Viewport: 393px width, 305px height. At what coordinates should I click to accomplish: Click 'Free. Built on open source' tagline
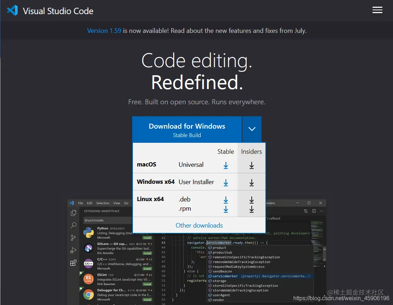[x=197, y=102]
